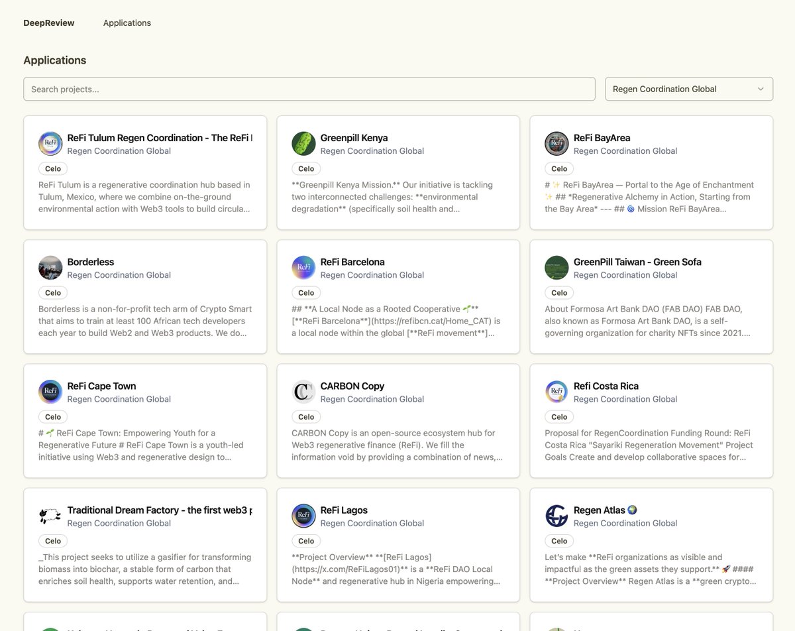The image size is (795, 631).
Task: Click the Celo tag on ReFi Barcelona
Action: click(306, 292)
